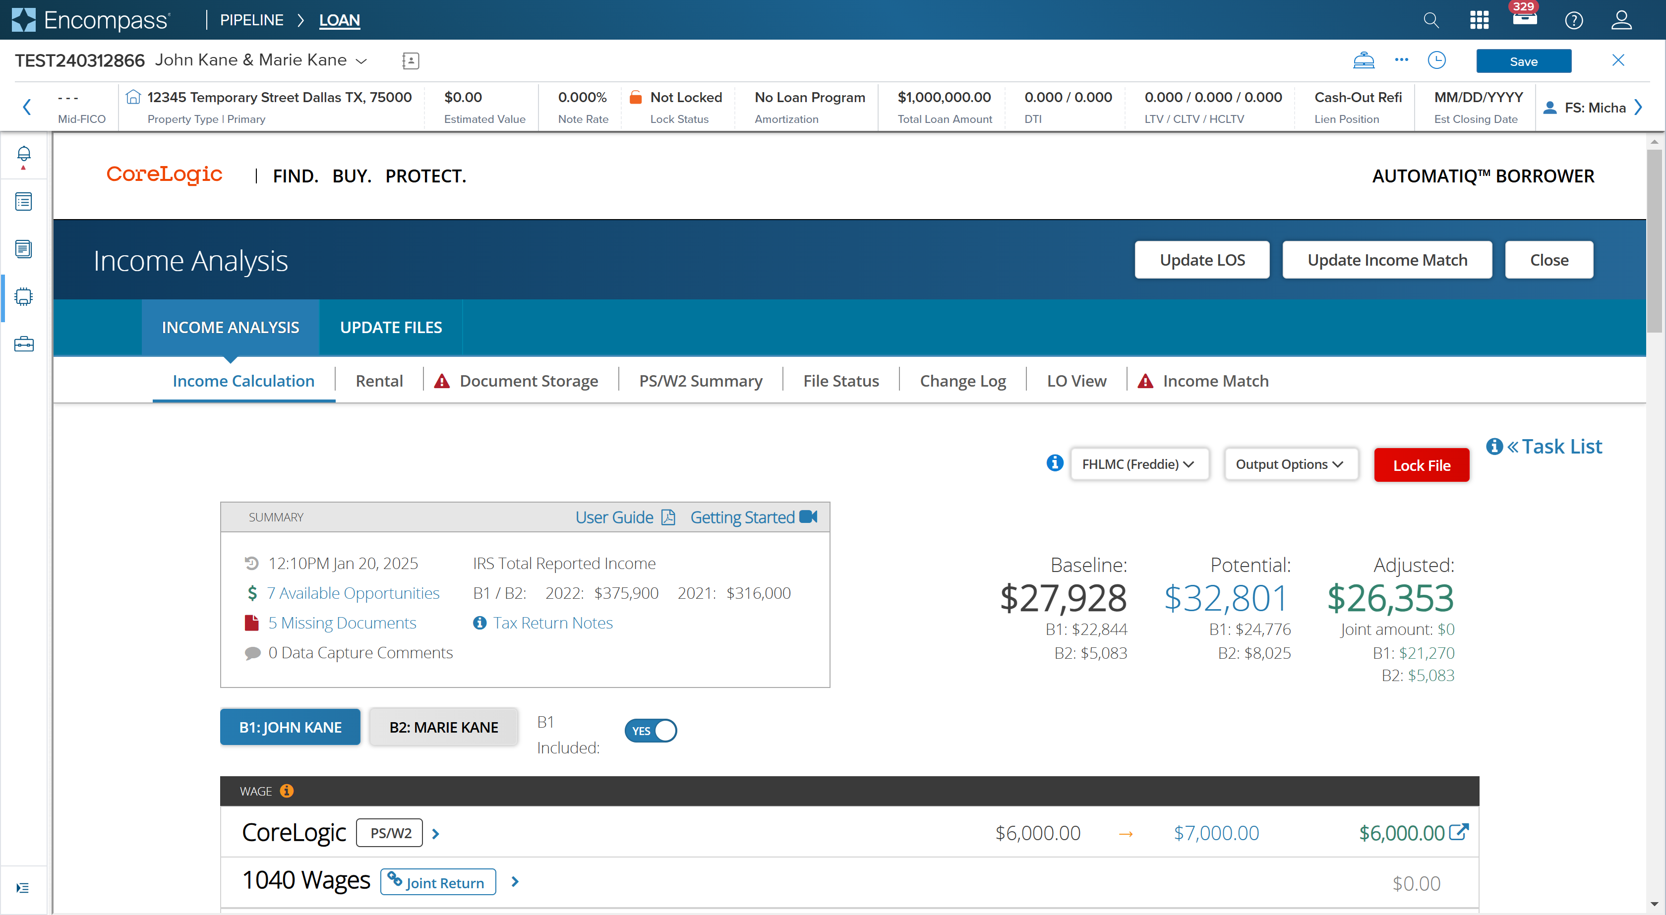Close the loan with the X icon

[1617, 60]
